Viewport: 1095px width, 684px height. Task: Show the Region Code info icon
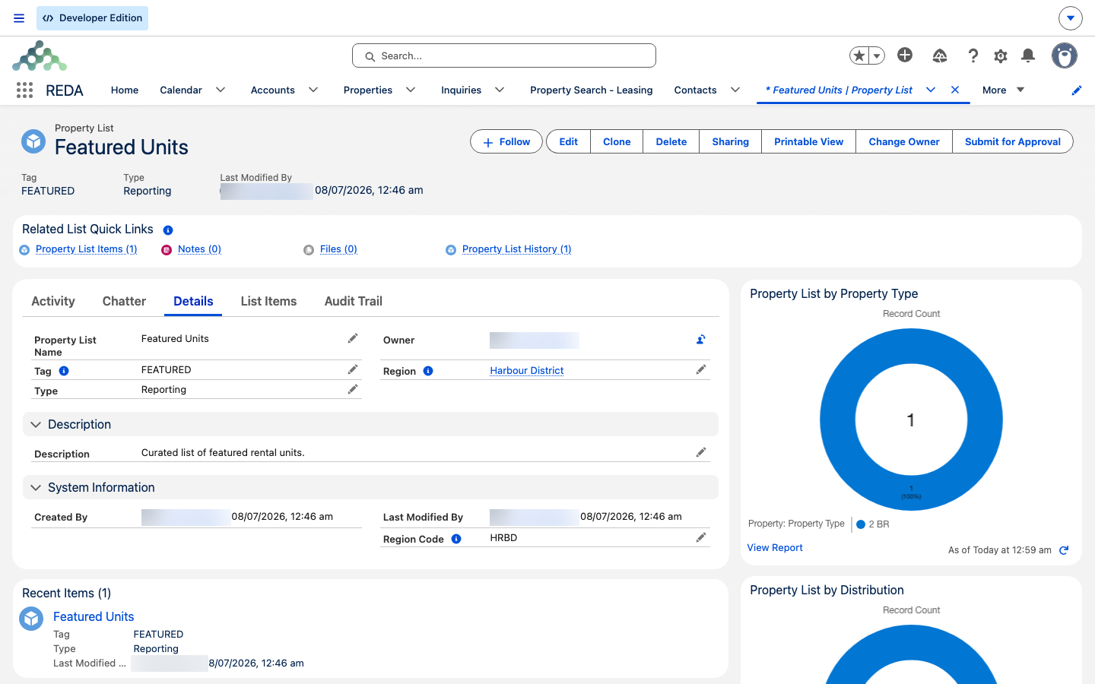(x=456, y=539)
